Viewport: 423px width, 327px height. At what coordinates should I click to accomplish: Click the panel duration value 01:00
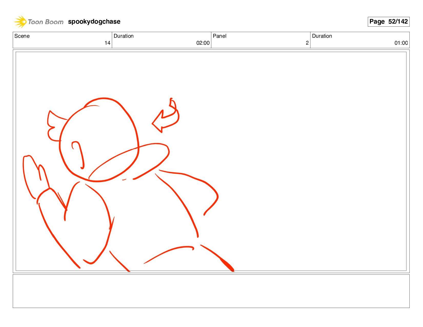click(x=401, y=43)
